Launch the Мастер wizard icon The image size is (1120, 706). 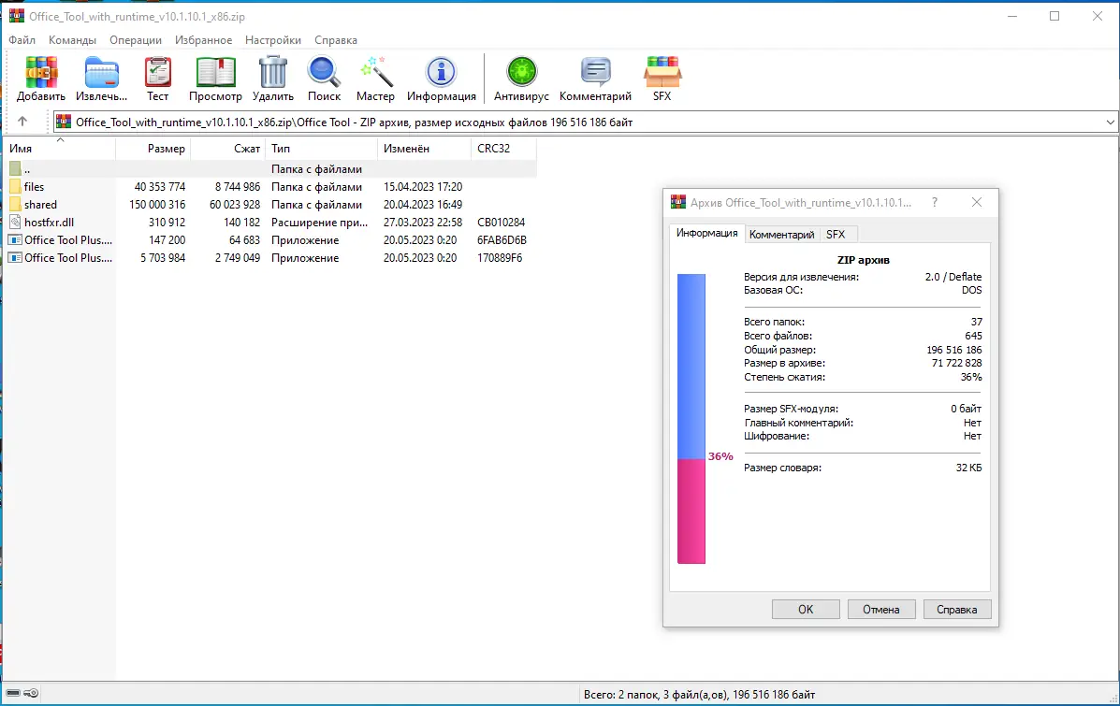[x=375, y=73]
